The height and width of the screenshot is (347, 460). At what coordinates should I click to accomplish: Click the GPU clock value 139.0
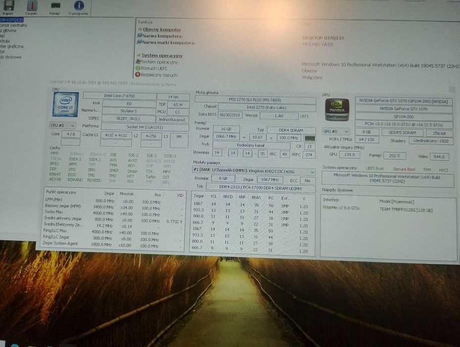coord(349,155)
